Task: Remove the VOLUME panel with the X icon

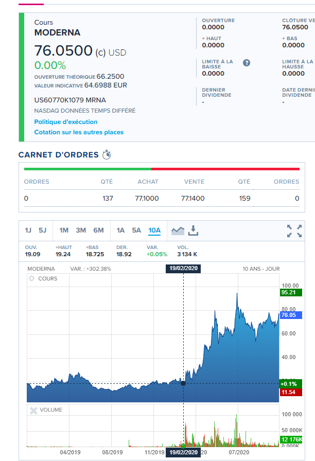Action: point(33,411)
